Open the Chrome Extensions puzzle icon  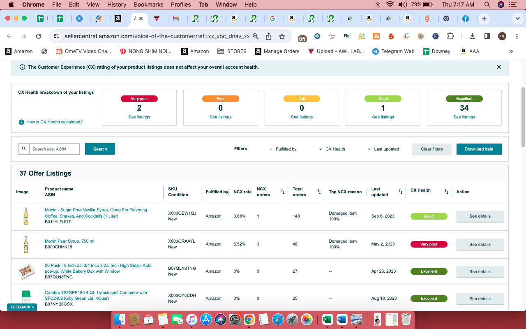point(450,36)
